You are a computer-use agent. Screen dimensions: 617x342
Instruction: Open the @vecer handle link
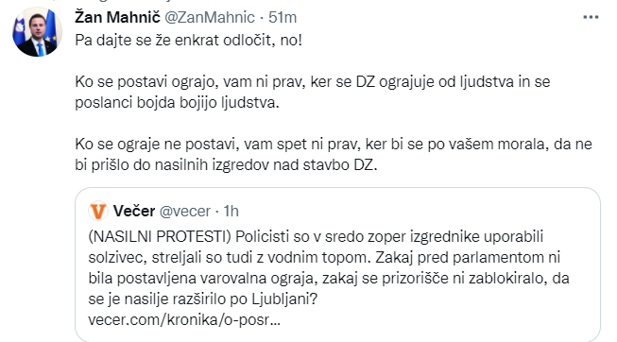[x=185, y=212]
